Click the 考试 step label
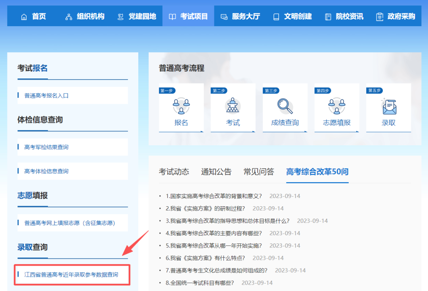Viewport: 428px width, 291px height. (233, 123)
